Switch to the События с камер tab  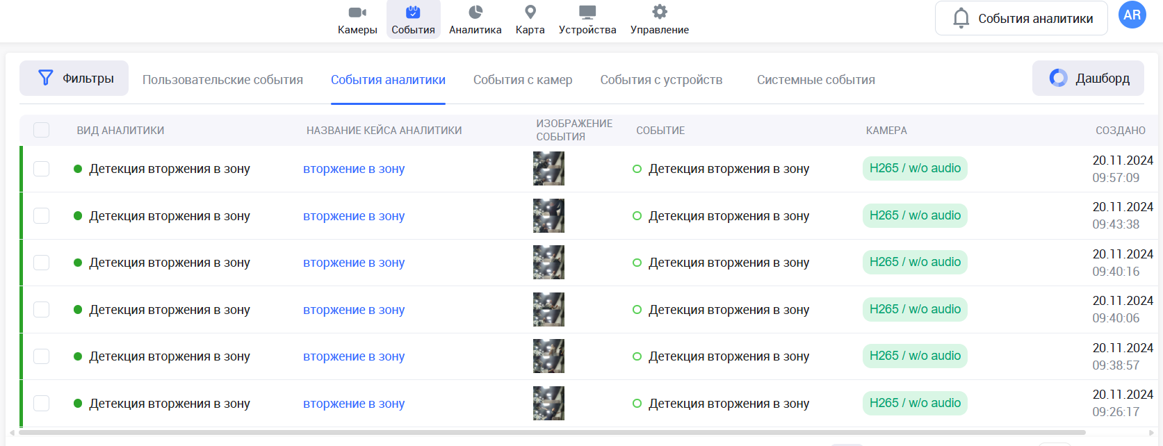[x=523, y=80]
